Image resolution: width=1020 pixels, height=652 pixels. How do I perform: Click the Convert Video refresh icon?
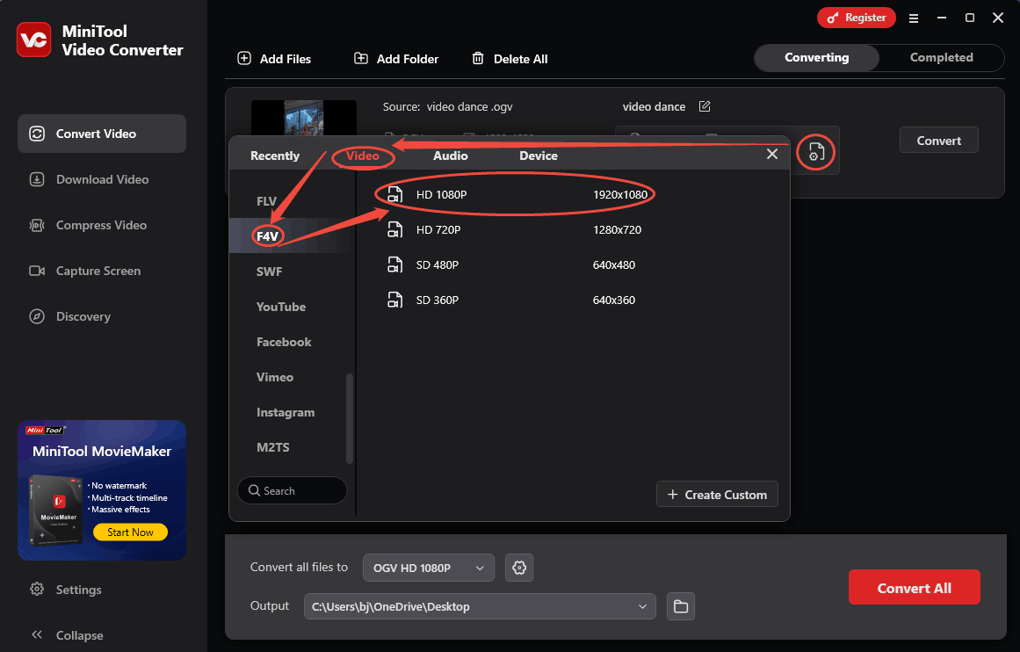coord(37,134)
